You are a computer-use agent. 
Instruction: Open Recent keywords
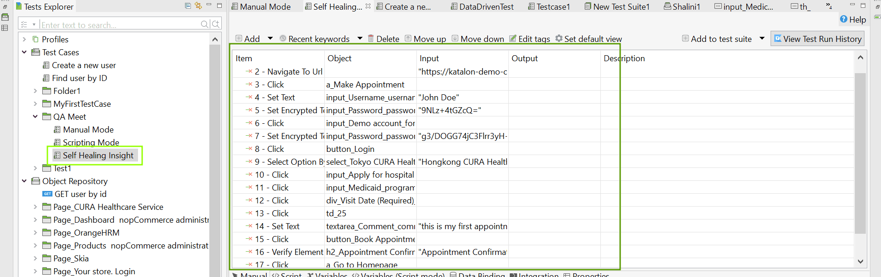(315, 39)
